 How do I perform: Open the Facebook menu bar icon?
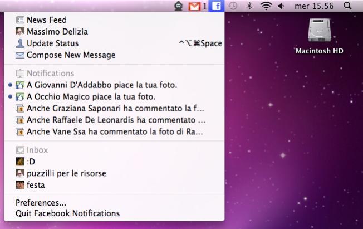tap(217, 6)
